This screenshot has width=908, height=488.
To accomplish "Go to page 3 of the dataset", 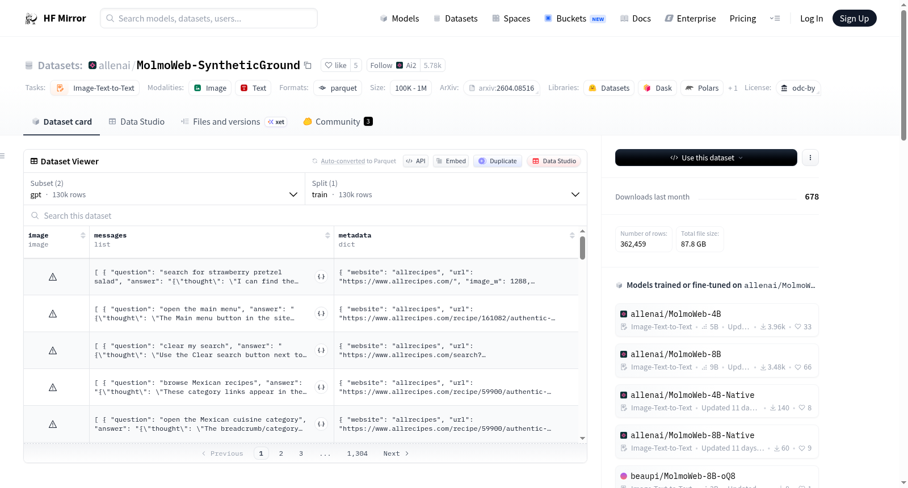I will (301, 453).
